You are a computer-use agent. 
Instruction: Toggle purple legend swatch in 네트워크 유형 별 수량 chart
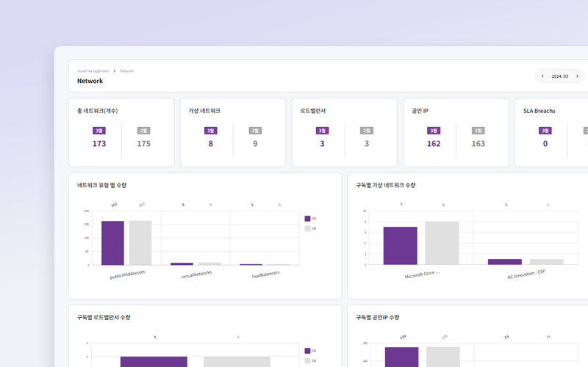click(307, 219)
